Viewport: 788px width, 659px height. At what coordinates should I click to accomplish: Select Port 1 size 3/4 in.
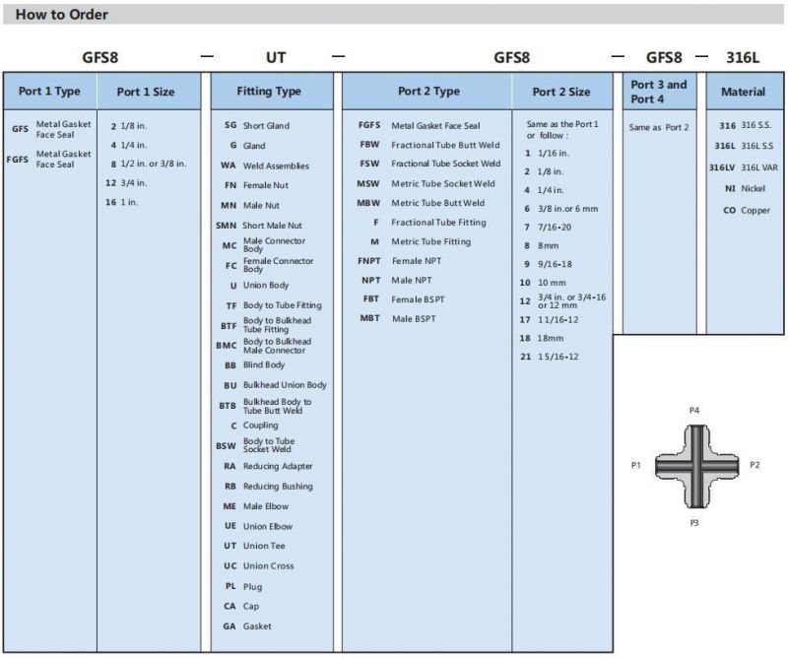point(126,183)
